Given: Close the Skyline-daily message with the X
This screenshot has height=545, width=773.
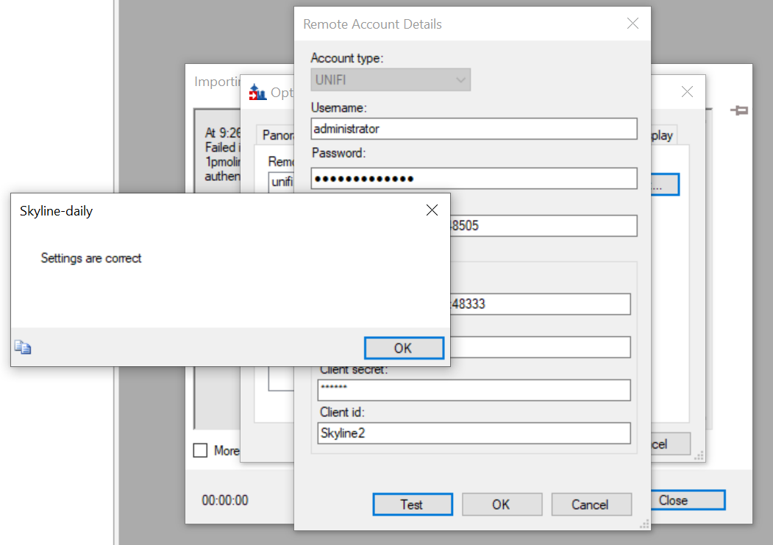Looking at the screenshot, I should point(432,210).
